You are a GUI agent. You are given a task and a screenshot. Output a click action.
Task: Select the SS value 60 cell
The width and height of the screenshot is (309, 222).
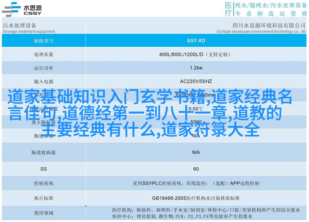[196, 169]
